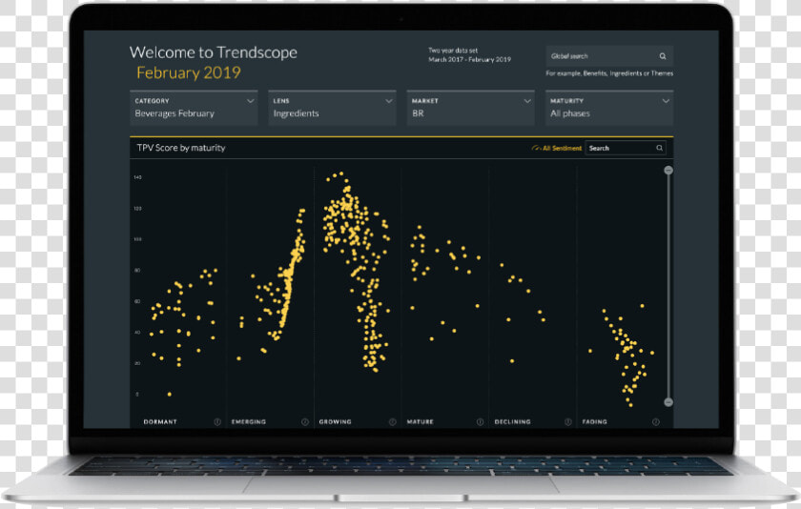Click the 'March 2017 - February 2019' range text
The image size is (801, 509).
pyautogui.click(x=469, y=60)
